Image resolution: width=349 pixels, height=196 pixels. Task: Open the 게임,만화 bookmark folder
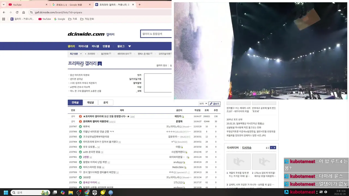[87, 19]
